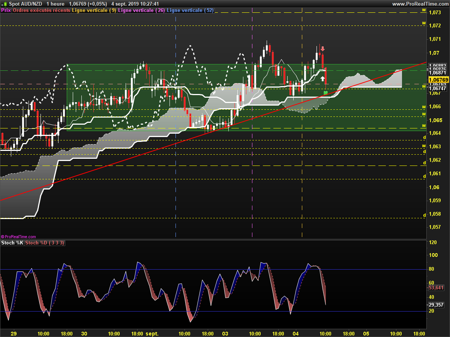The width and height of the screenshot is (450, 337).
Task: Click the 1,058 price axis label
Action: point(435,214)
